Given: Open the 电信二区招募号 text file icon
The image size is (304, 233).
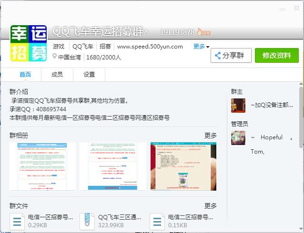Looking at the screenshot, I should click(157, 222).
